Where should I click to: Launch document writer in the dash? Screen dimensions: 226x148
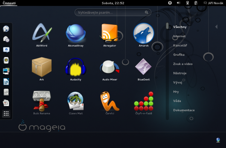(x=6, y=82)
